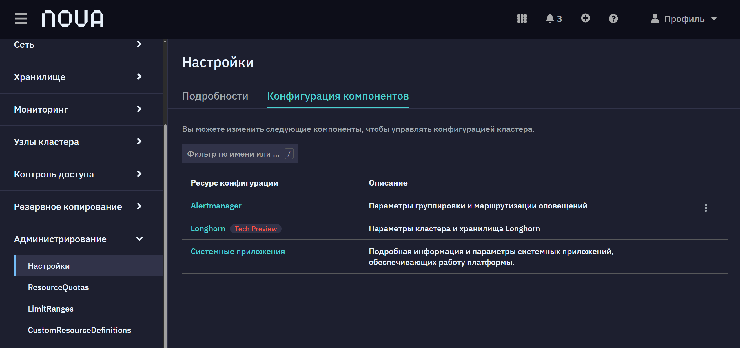Open kebab menu for Alertmanager row
The image size is (740, 348).
tap(706, 208)
